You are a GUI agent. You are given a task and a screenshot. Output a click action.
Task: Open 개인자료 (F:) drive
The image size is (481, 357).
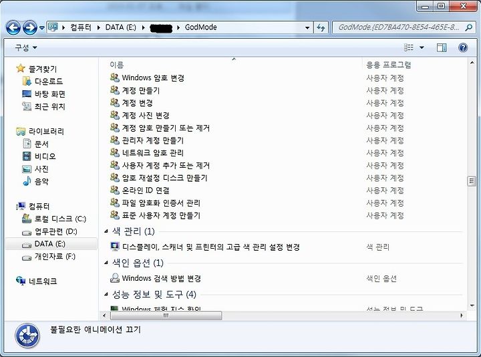(55, 256)
